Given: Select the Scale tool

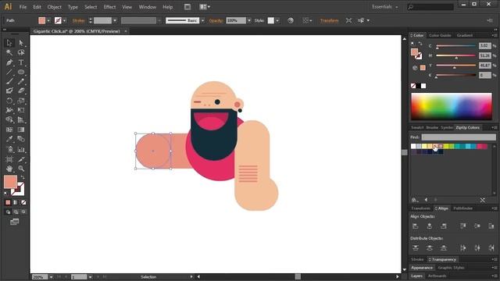Looking at the screenshot, I should coord(21,101).
